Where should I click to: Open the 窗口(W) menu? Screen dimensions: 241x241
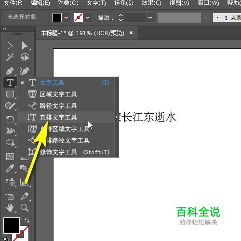click(x=208, y=3)
